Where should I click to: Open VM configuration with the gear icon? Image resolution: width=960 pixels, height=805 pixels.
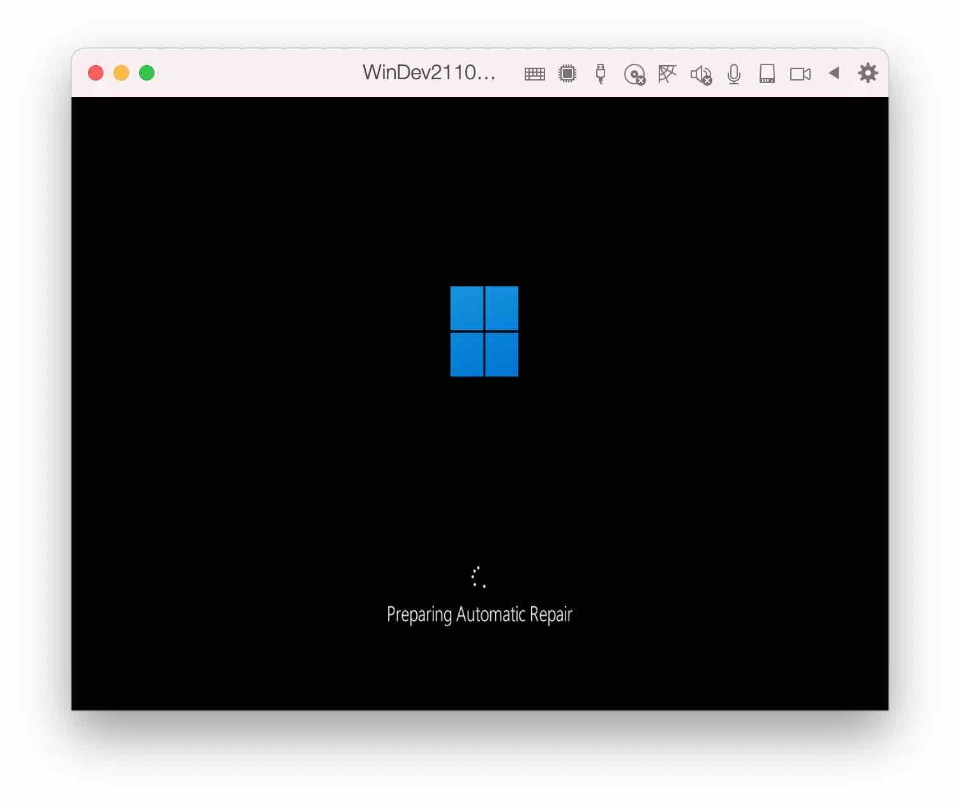click(x=868, y=73)
